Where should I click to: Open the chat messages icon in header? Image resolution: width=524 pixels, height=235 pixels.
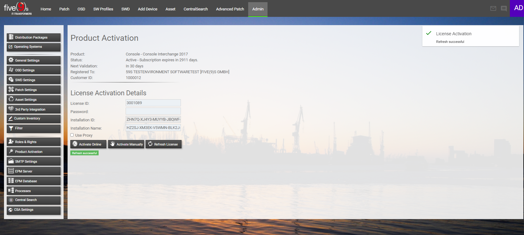pos(504,9)
